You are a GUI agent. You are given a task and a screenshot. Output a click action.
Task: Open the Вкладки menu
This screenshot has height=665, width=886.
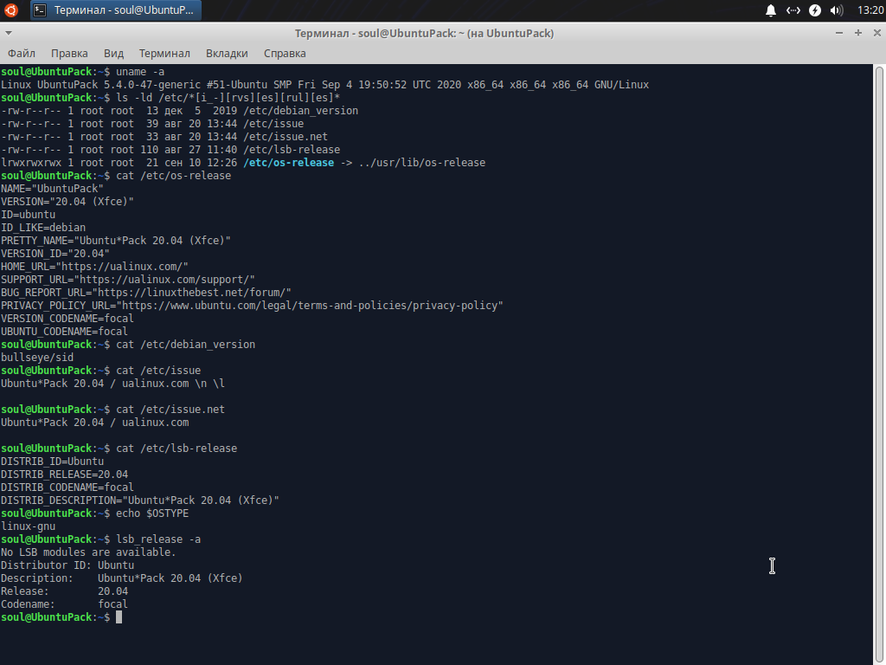pos(227,53)
